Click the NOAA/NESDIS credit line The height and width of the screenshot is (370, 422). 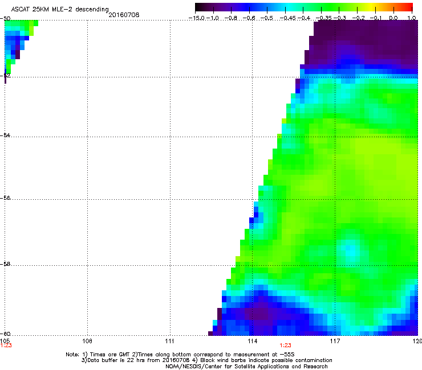(x=246, y=367)
